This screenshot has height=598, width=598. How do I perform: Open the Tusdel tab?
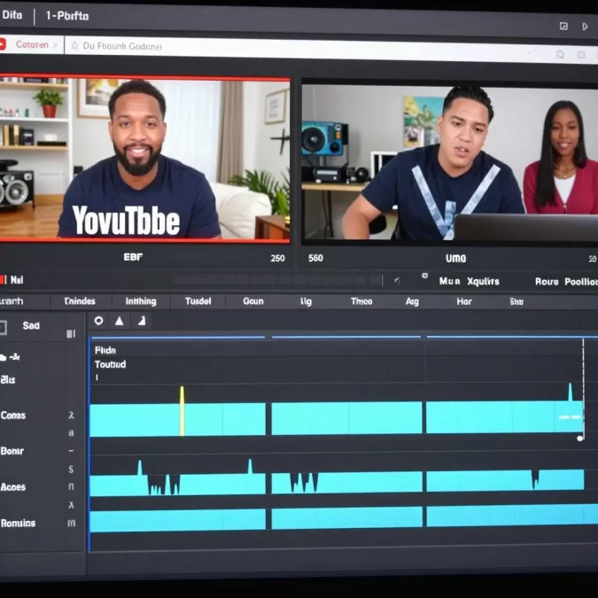click(x=198, y=301)
